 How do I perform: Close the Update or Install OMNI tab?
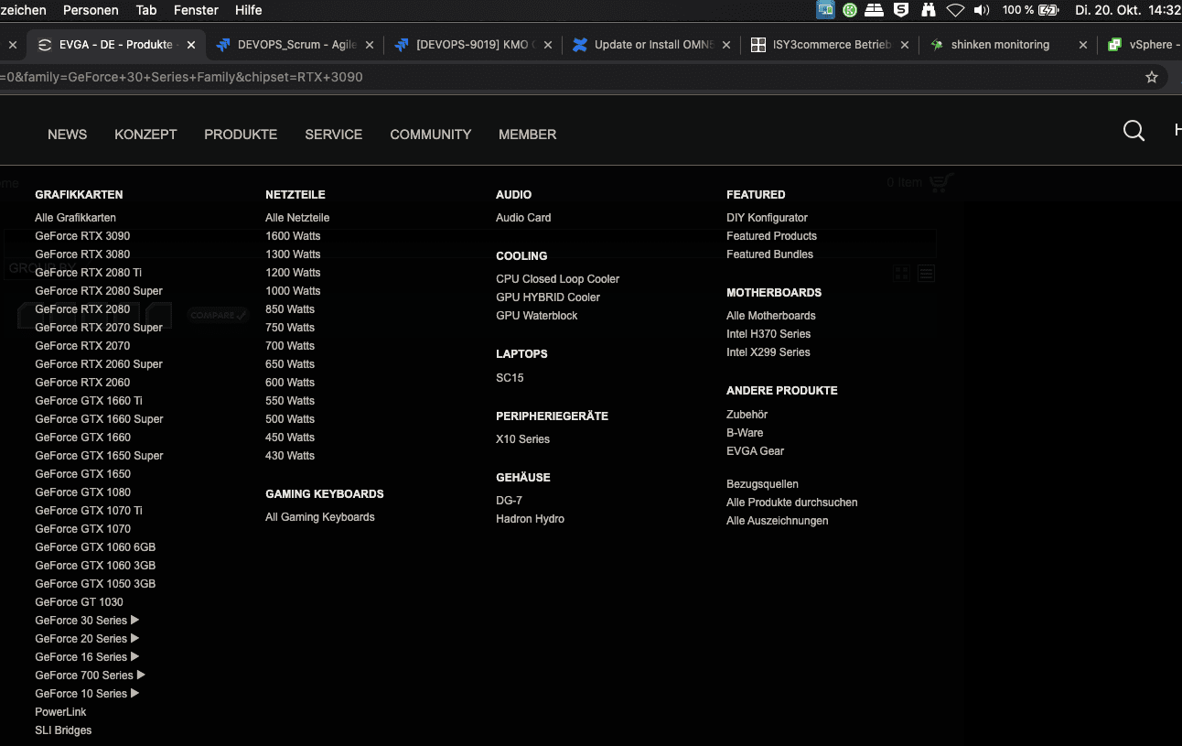click(726, 45)
